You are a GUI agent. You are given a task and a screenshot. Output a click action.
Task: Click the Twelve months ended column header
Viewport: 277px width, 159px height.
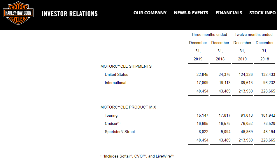[254, 34]
